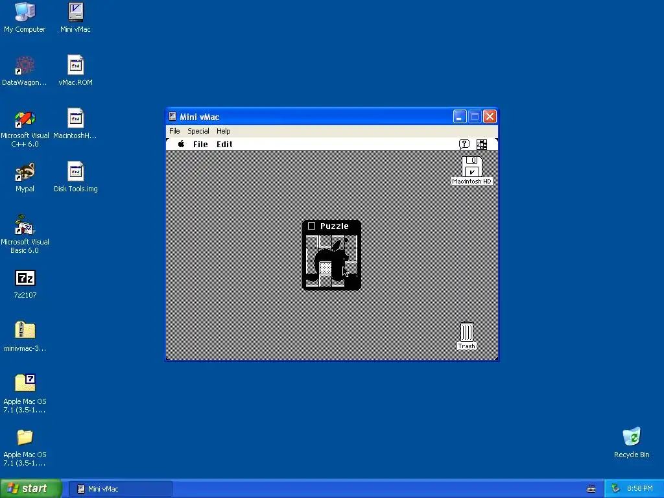Open the Mini vMac File menu
Viewport: 664px width, 498px height.
[174, 131]
